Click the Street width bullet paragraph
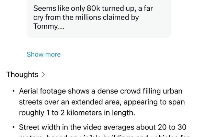The image size is (206, 137). coord(103,127)
